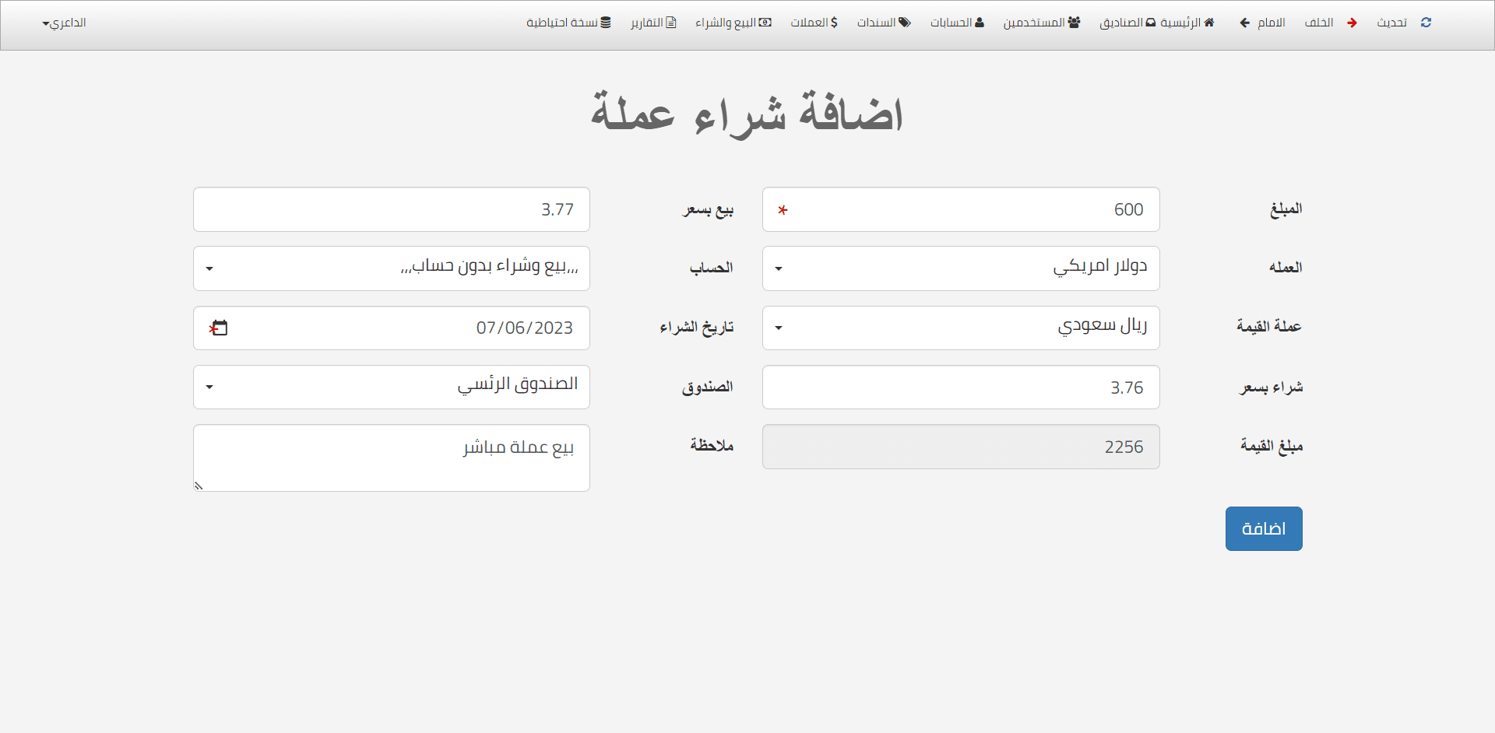Open the عملة القيمة dropdown
This screenshot has height=733, width=1495.
pyautogui.click(x=960, y=328)
